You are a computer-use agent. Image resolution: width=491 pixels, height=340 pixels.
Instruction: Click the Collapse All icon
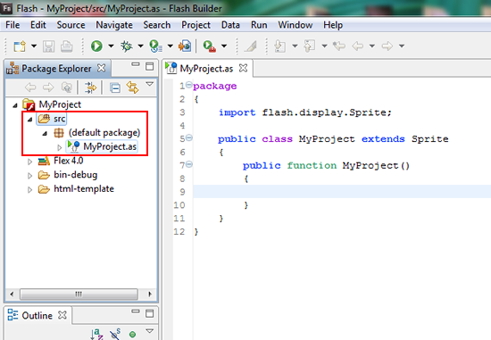(x=115, y=87)
